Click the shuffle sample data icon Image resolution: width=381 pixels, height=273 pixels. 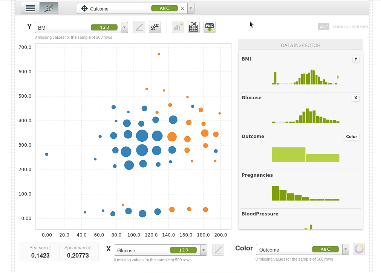[194, 27]
